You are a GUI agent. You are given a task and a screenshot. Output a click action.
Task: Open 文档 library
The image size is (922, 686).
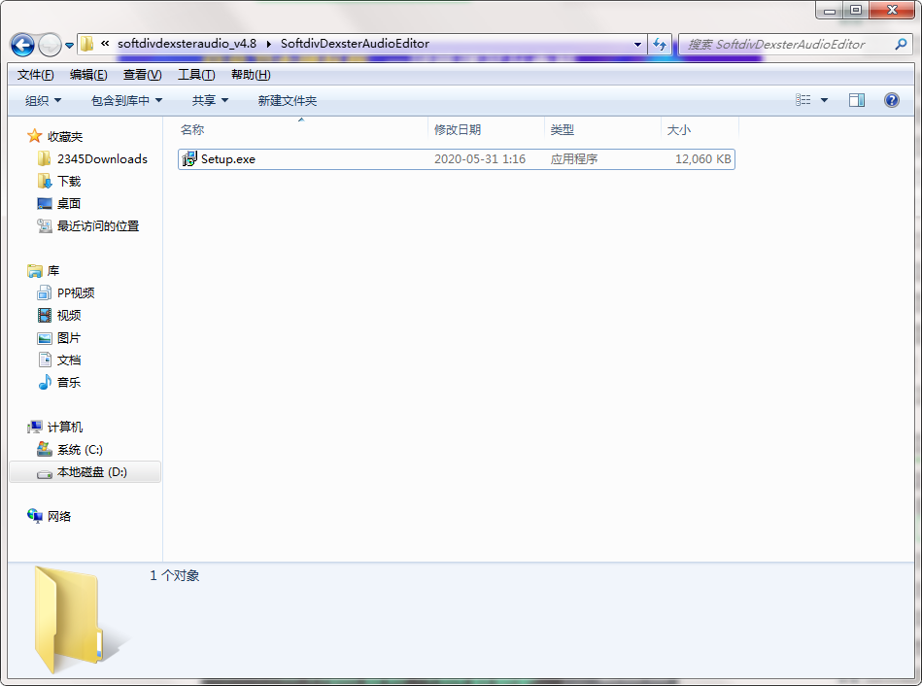tap(69, 360)
